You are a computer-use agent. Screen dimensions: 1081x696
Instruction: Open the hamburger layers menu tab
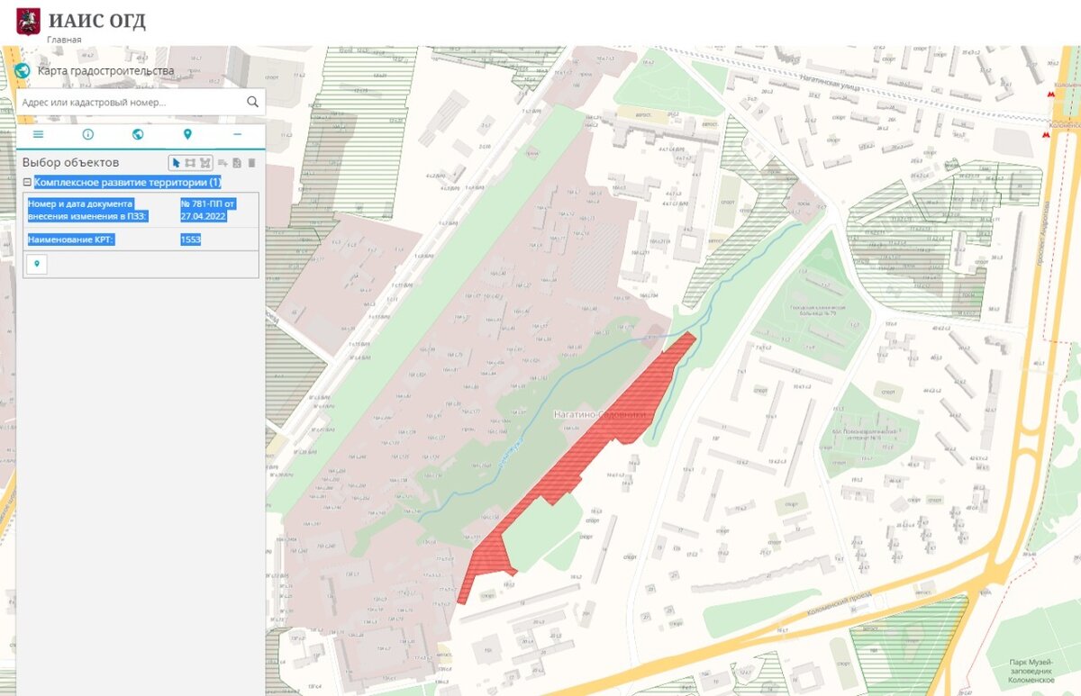click(38, 134)
